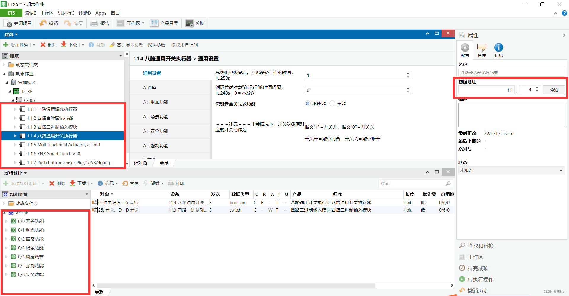Click the 停泊 button beside physical address
Viewport: 569px width, 296px height.
pyautogui.click(x=554, y=90)
